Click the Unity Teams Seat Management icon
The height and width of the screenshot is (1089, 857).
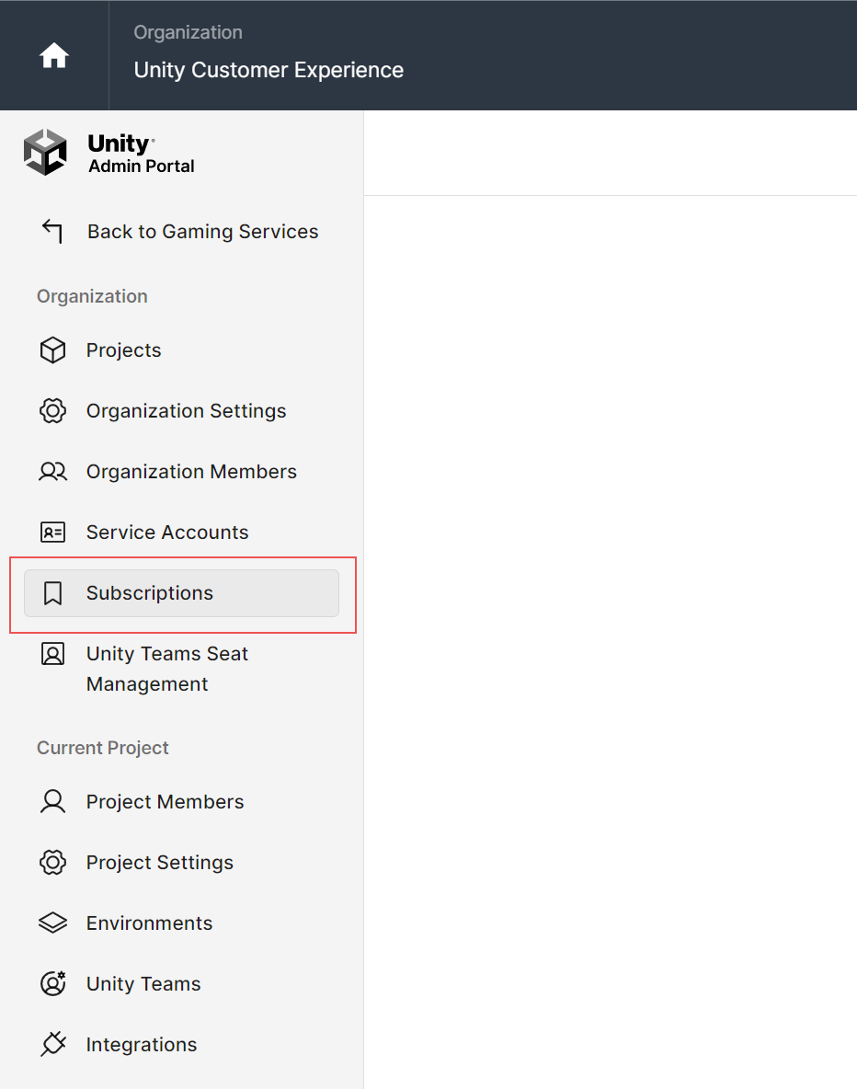(x=52, y=654)
